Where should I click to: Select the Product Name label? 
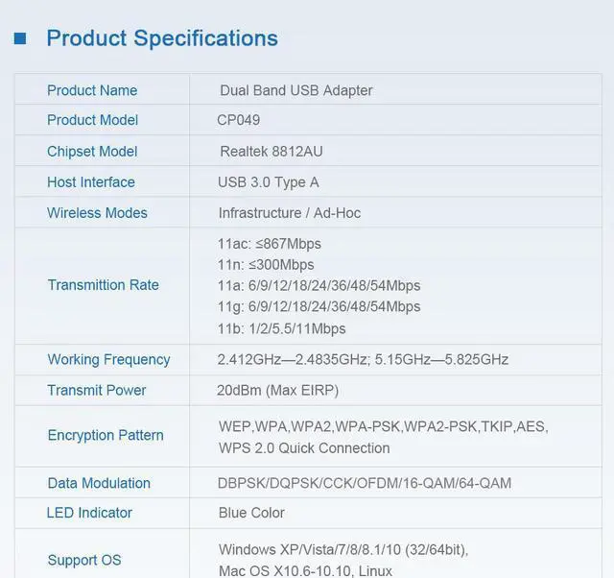coord(92,90)
